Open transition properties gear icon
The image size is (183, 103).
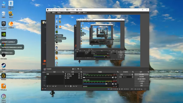(132, 74)
